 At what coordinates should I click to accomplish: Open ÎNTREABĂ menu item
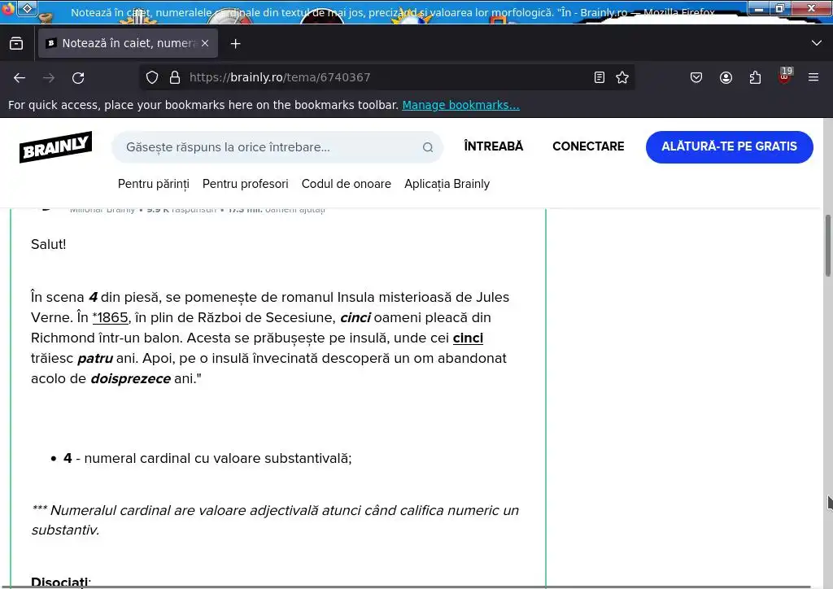494,146
